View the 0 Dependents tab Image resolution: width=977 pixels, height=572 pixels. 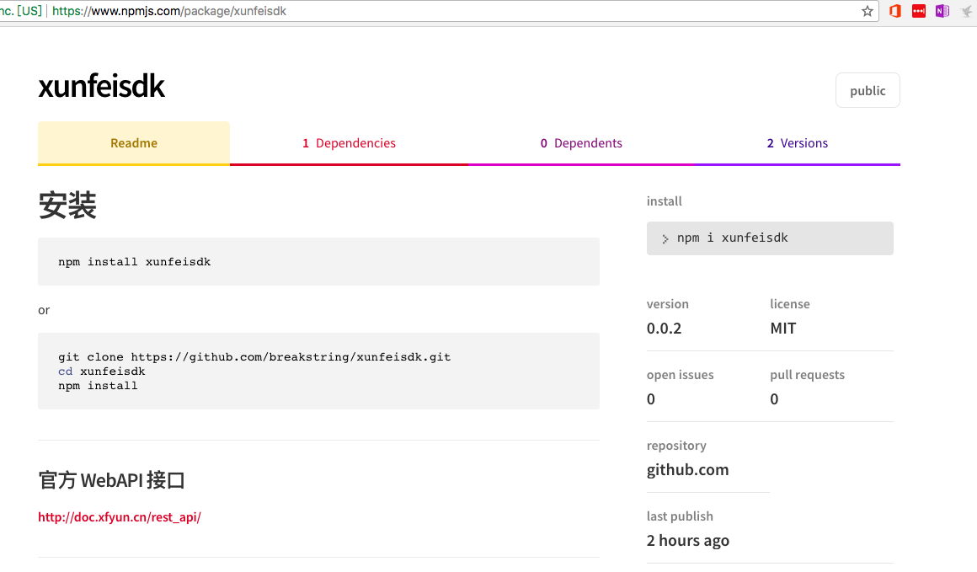(x=581, y=143)
